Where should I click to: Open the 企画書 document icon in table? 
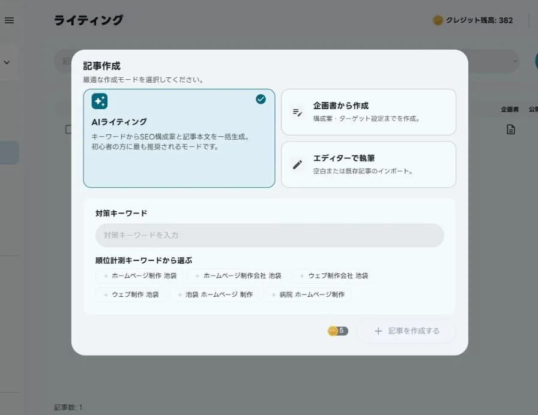click(x=511, y=130)
